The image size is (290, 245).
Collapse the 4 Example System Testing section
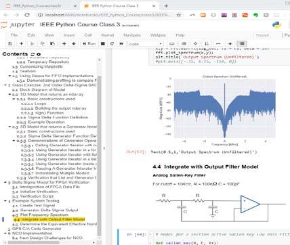pyautogui.click(x=5, y=200)
